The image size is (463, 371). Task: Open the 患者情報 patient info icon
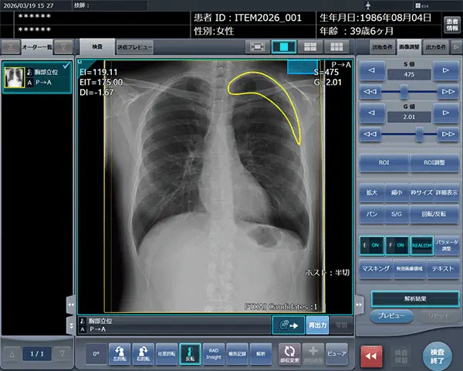(451, 26)
